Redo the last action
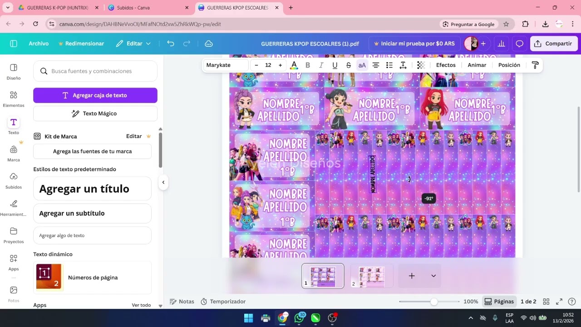Screen dimensions: 581x327 [187, 44]
